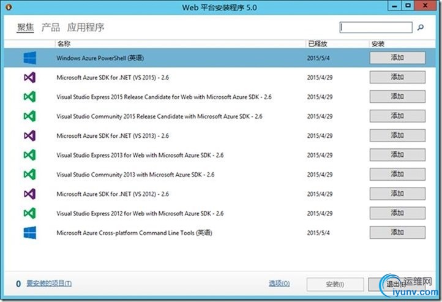Click the 2015/5/4 date in the PowerShell row

[318, 58]
